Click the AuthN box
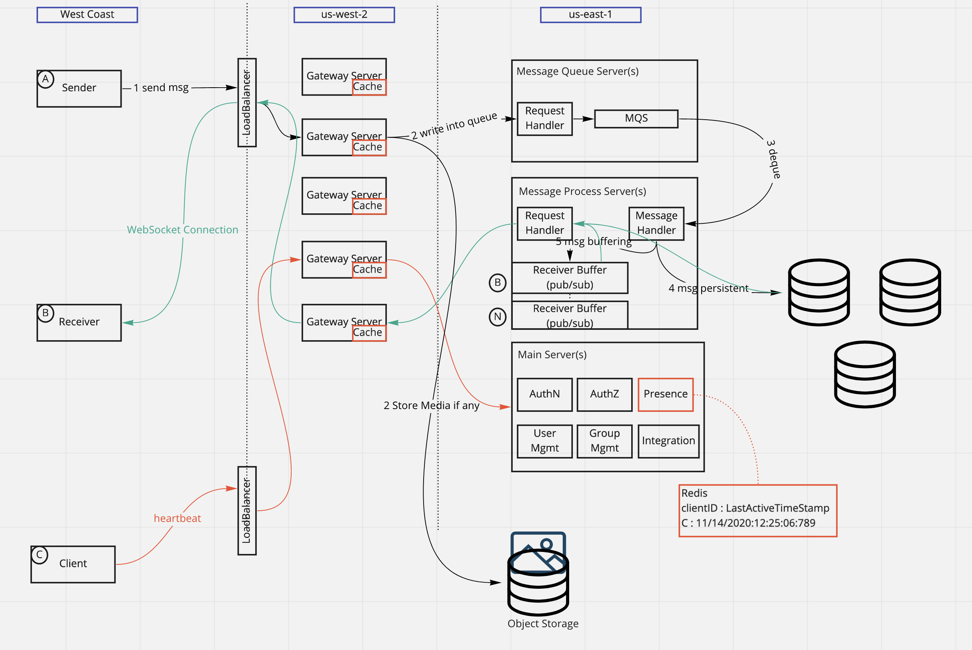Screen dimensions: 972x650 point(544,394)
